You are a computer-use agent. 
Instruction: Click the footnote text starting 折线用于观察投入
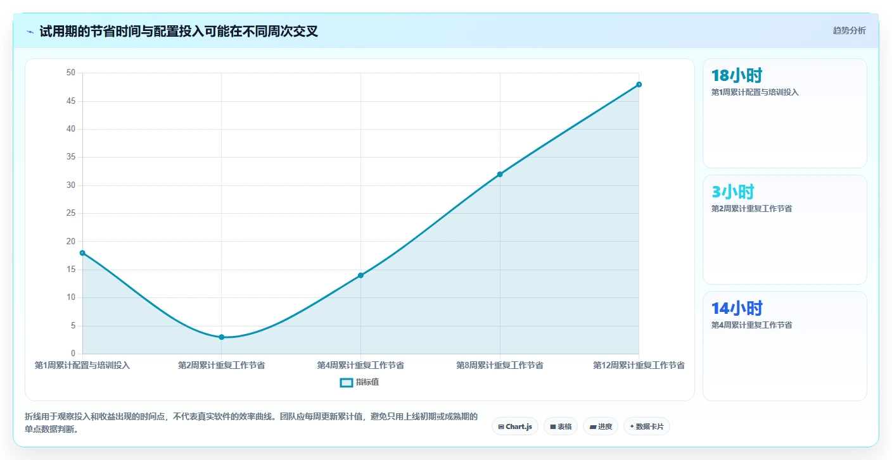pos(252,423)
